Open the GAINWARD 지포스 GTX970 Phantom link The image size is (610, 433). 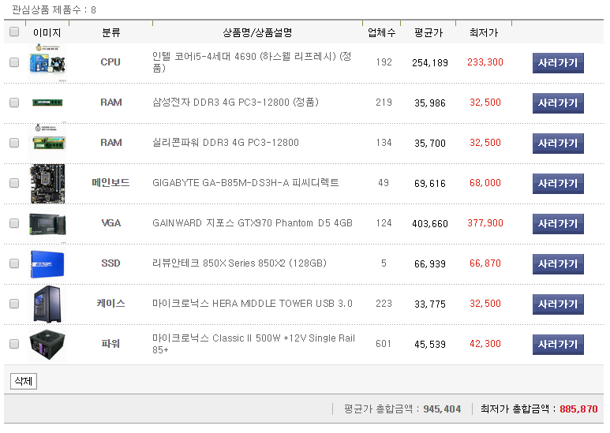(x=253, y=223)
